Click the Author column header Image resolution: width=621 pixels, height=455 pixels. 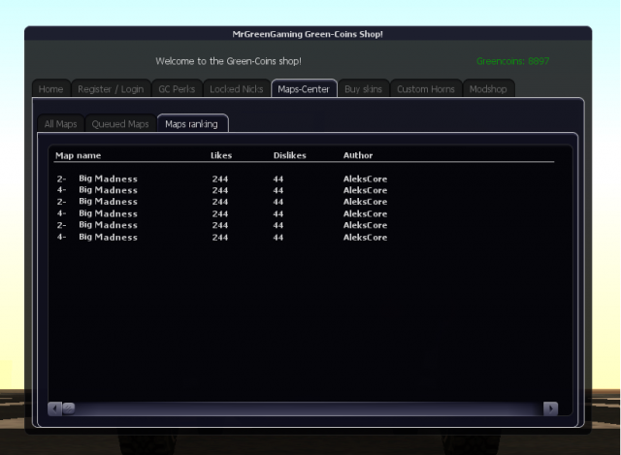[358, 155]
